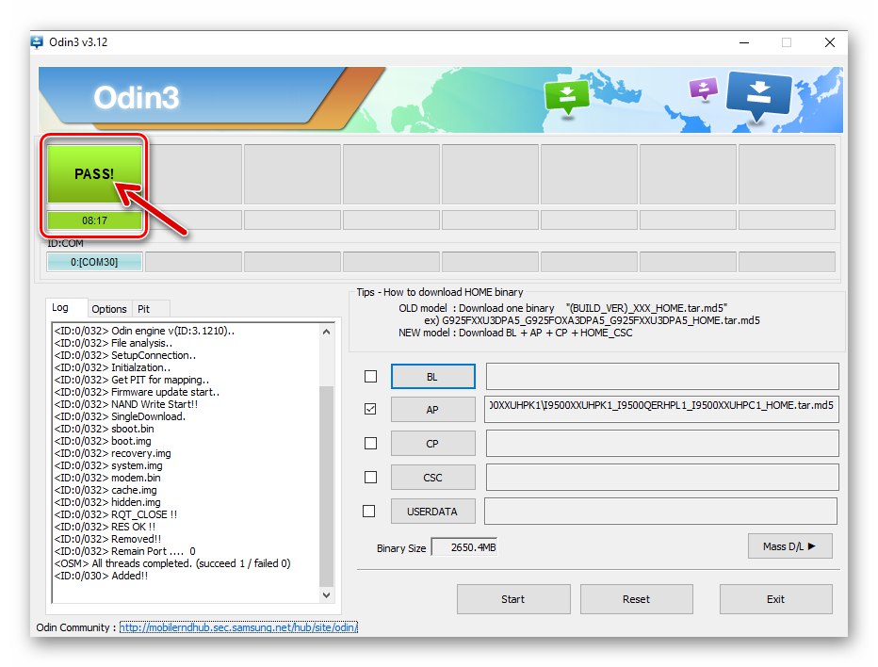Enable the BL file checkbox
Image resolution: width=878 pixels, height=667 pixels.
[370, 376]
